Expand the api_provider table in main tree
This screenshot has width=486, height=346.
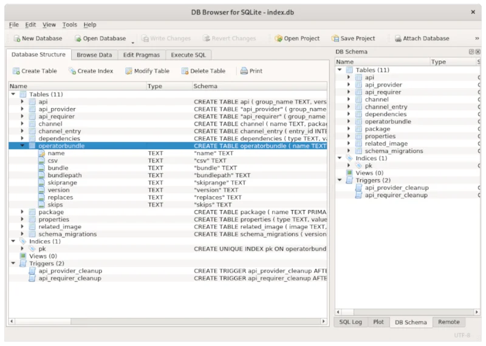[x=22, y=109]
